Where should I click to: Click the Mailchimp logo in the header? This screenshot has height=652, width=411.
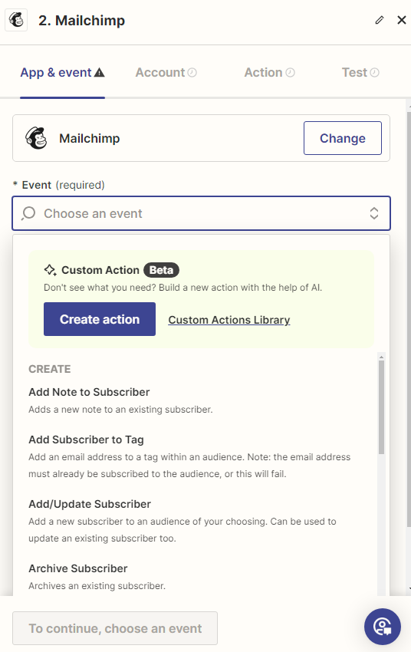16,20
